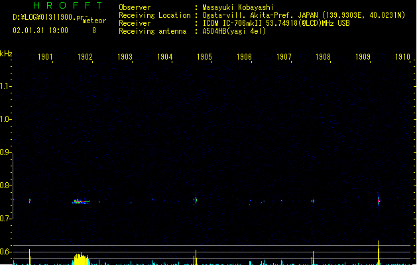Click the 1910 time axis marker
Image resolution: width=417 pixels, height=265 pixels.
[402, 56]
